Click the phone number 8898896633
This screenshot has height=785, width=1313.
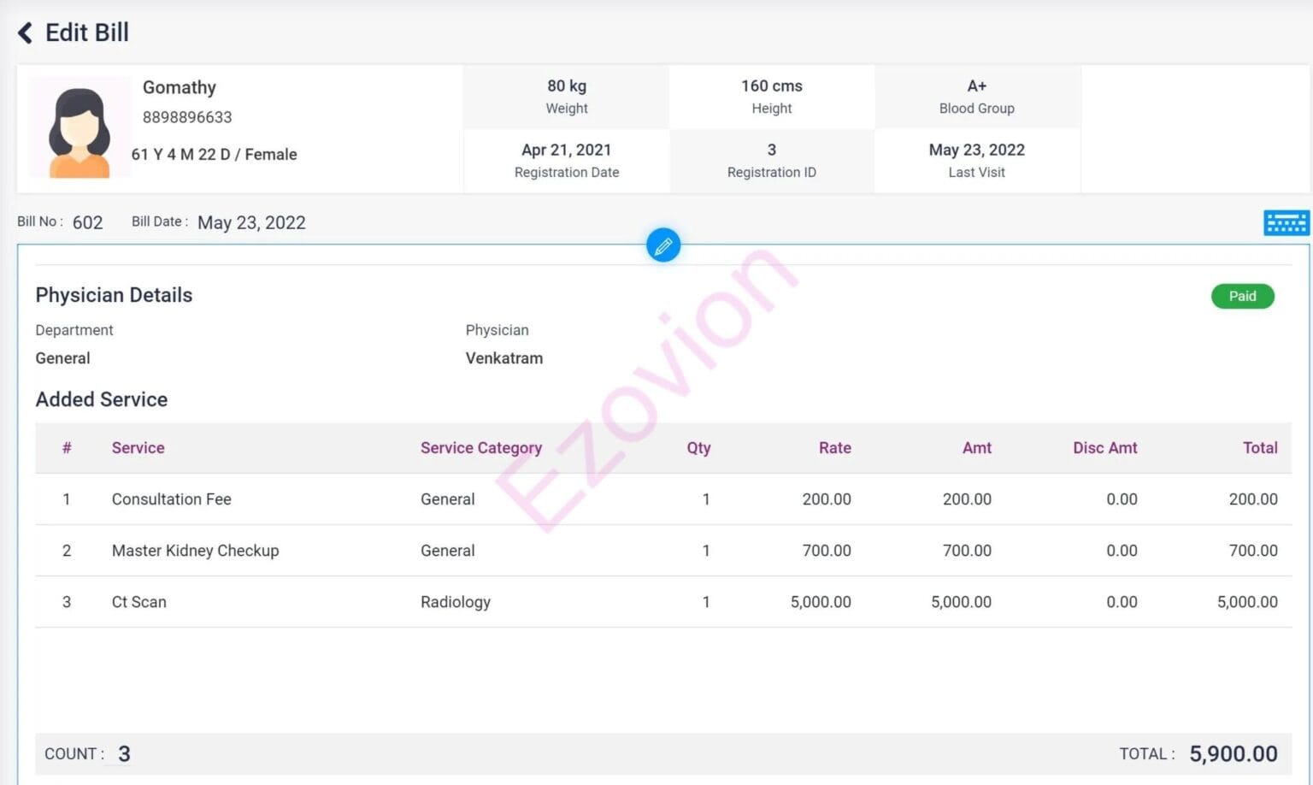187,117
